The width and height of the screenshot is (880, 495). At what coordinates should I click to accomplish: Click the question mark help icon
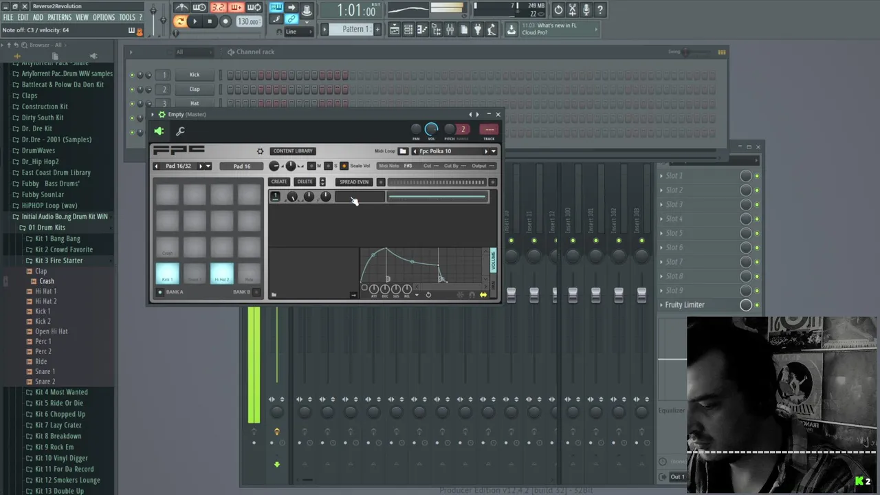[x=600, y=10]
